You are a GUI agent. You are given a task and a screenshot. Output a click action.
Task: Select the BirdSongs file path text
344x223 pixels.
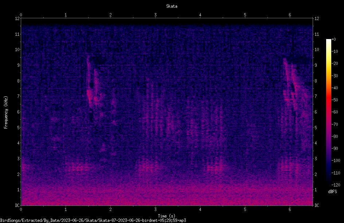tap(93, 220)
